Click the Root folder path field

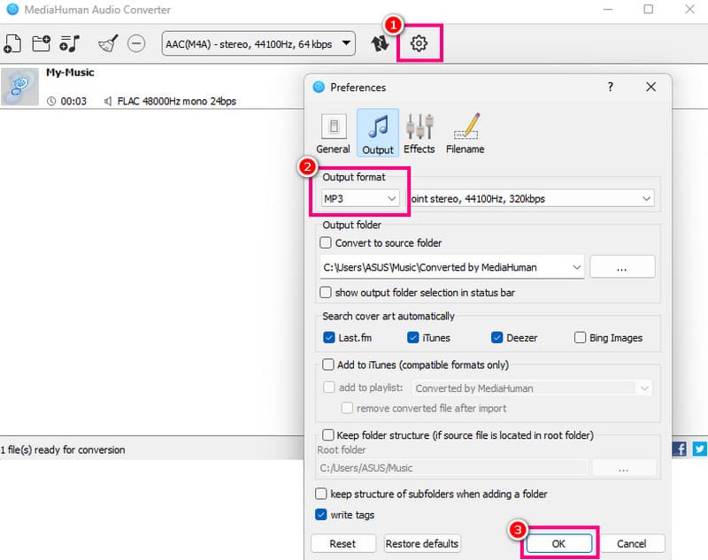[x=452, y=468]
